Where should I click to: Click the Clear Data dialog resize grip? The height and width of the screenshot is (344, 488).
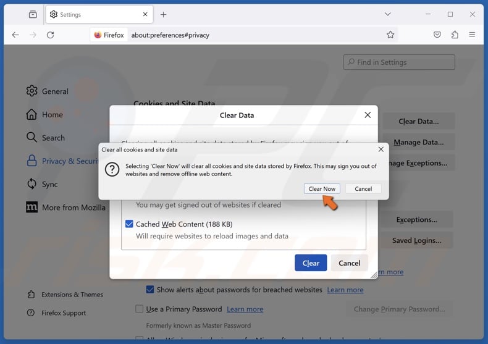click(x=374, y=275)
